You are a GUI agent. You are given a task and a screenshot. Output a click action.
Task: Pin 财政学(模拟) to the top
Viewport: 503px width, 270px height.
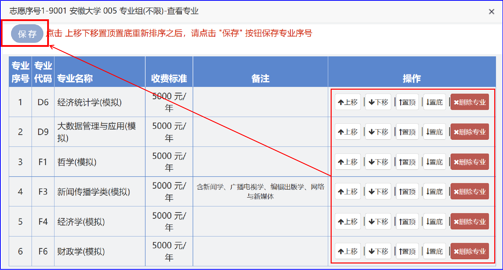point(407,251)
